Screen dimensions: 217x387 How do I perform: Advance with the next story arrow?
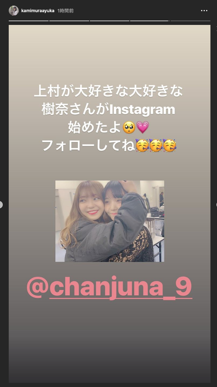point(216,205)
